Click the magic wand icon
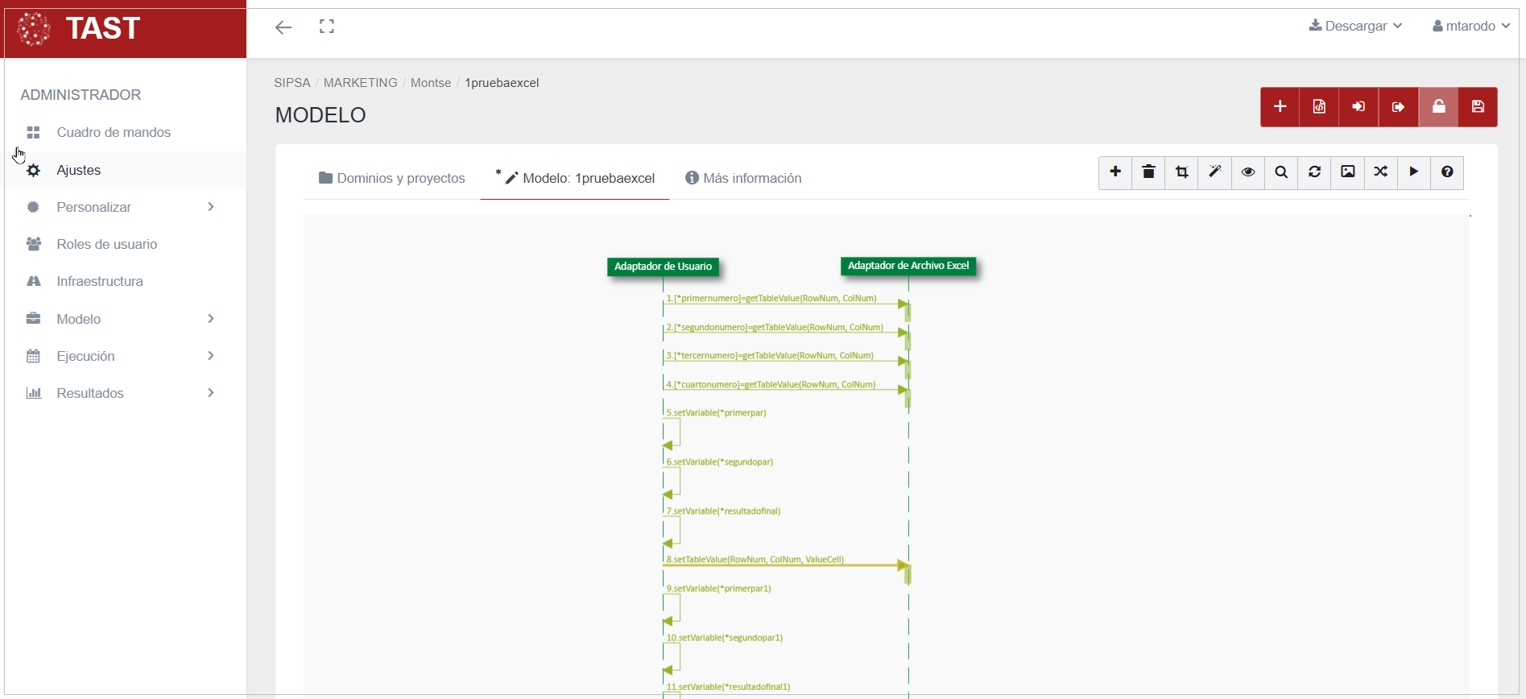The height and width of the screenshot is (699, 1526). (1214, 172)
